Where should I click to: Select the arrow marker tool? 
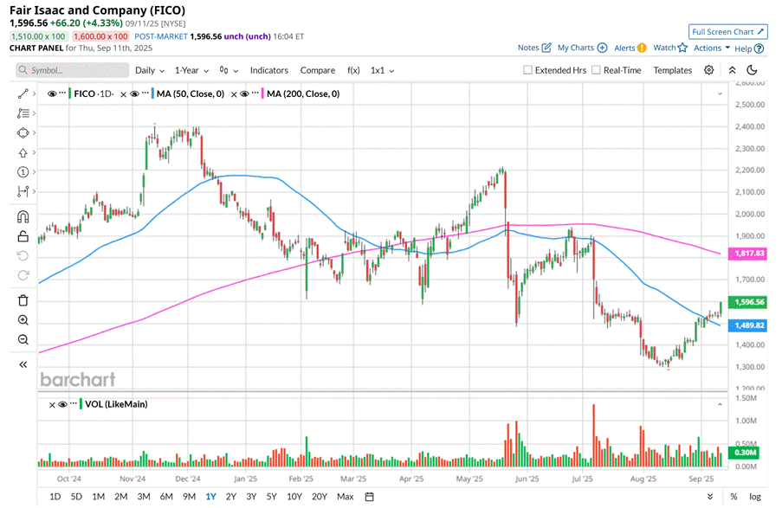[23, 152]
